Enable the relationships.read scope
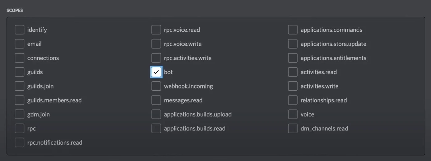 click(293, 100)
